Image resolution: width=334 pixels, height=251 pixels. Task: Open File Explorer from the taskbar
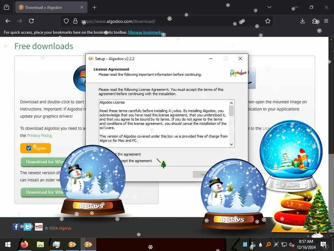(x=40, y=244)
